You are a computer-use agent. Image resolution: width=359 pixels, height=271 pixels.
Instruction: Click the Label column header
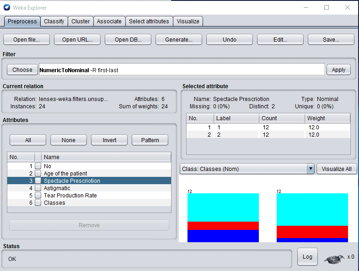(x=236, y=118)
